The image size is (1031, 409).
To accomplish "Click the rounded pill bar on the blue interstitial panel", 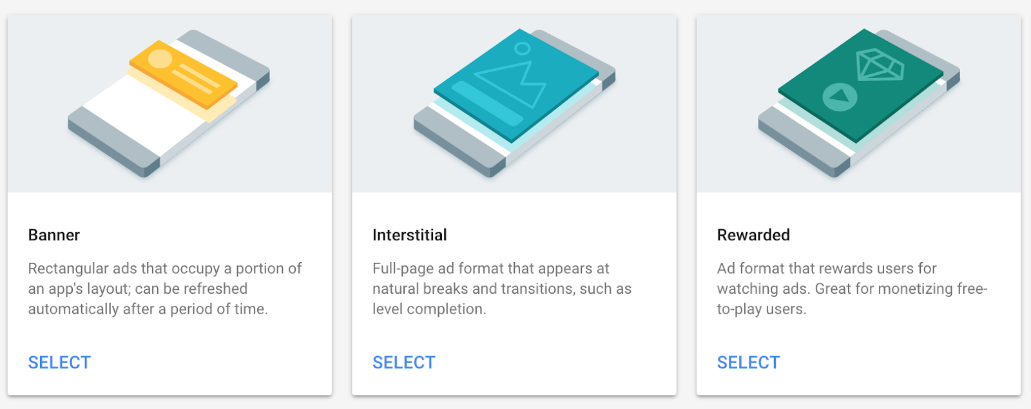I will [x=487, y=103].
